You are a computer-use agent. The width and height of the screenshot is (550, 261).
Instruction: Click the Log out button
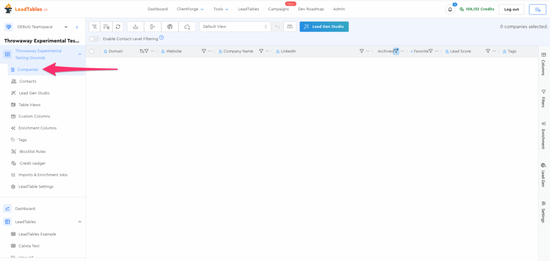[511, 9]
